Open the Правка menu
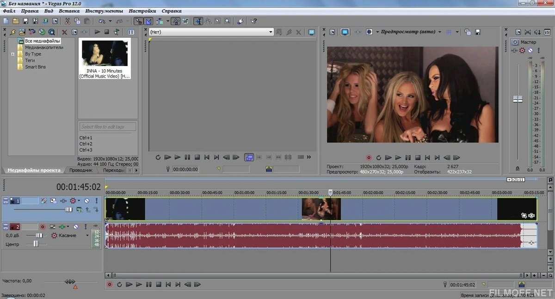Viewport: 555px width, 299px height. 30,11
